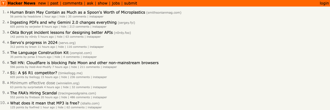
Task: Upvote the Human Brain Microplastics story
Action: 8,12
